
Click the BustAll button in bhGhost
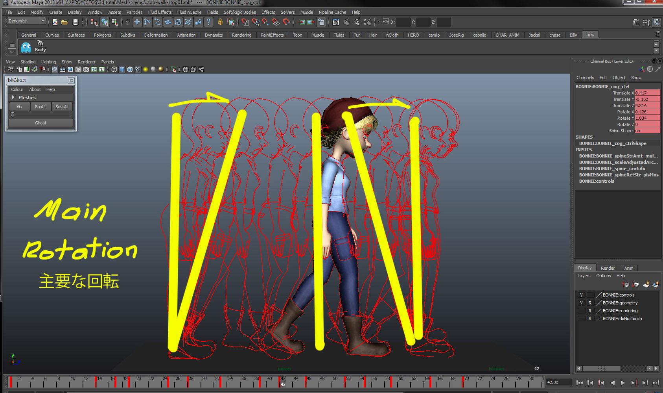coord(62,107)
